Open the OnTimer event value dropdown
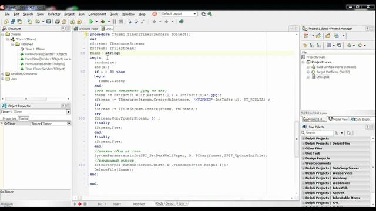This screenshot has height=211, width=376. tap(69, 124)
